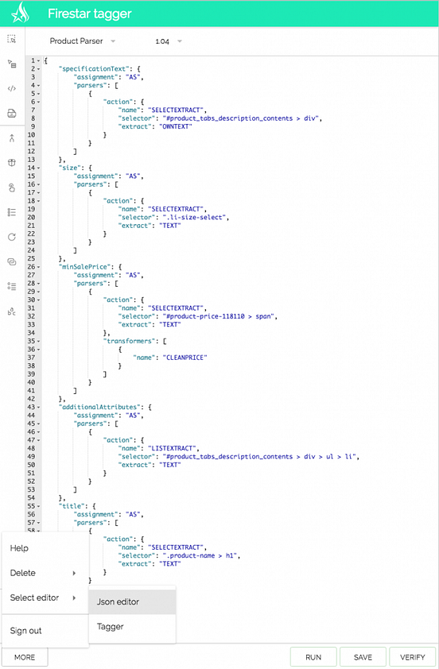Click the SAVE button
The width and height of the screenshot is (439, 669).
[363, 657]
